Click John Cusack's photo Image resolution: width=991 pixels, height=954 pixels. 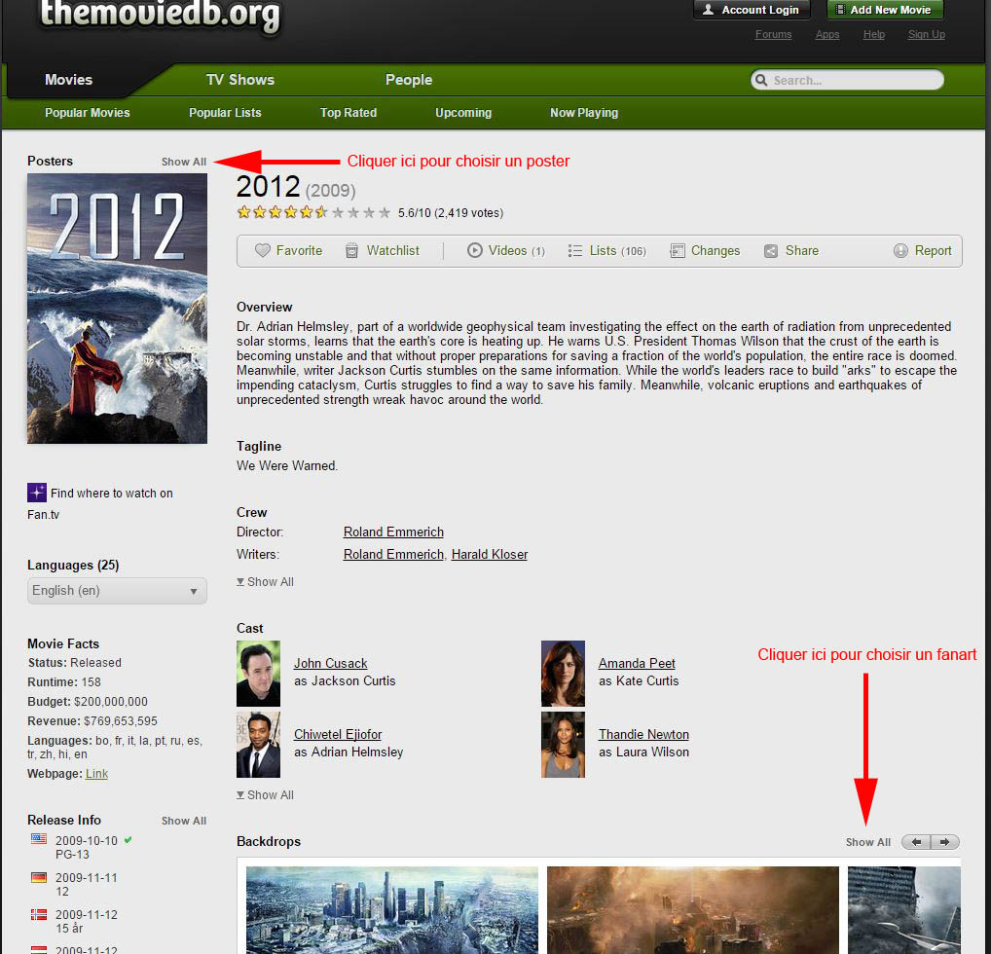pyautogui.click(x=259, y=674)
